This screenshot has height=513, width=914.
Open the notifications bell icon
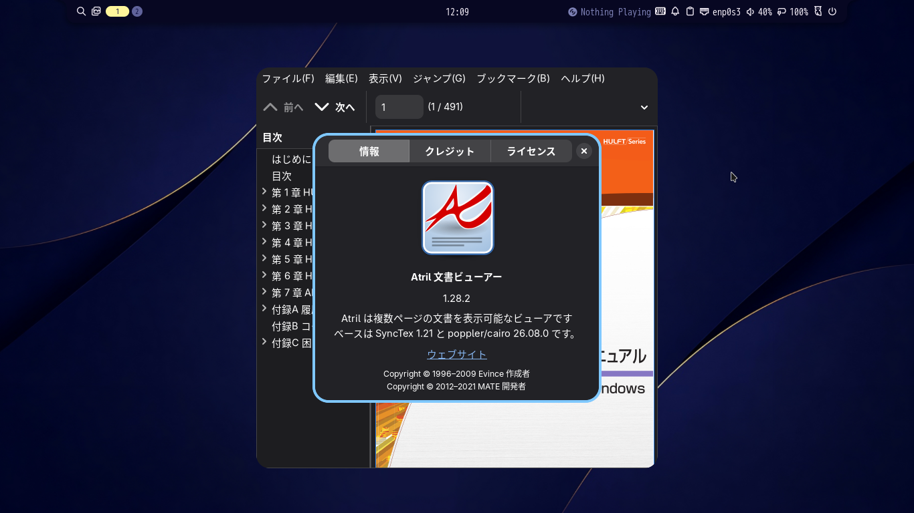pyautogui.click(x=675, y=11)
